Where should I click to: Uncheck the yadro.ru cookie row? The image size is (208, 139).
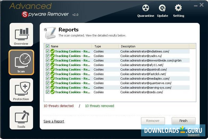click(x=47, y=56)
